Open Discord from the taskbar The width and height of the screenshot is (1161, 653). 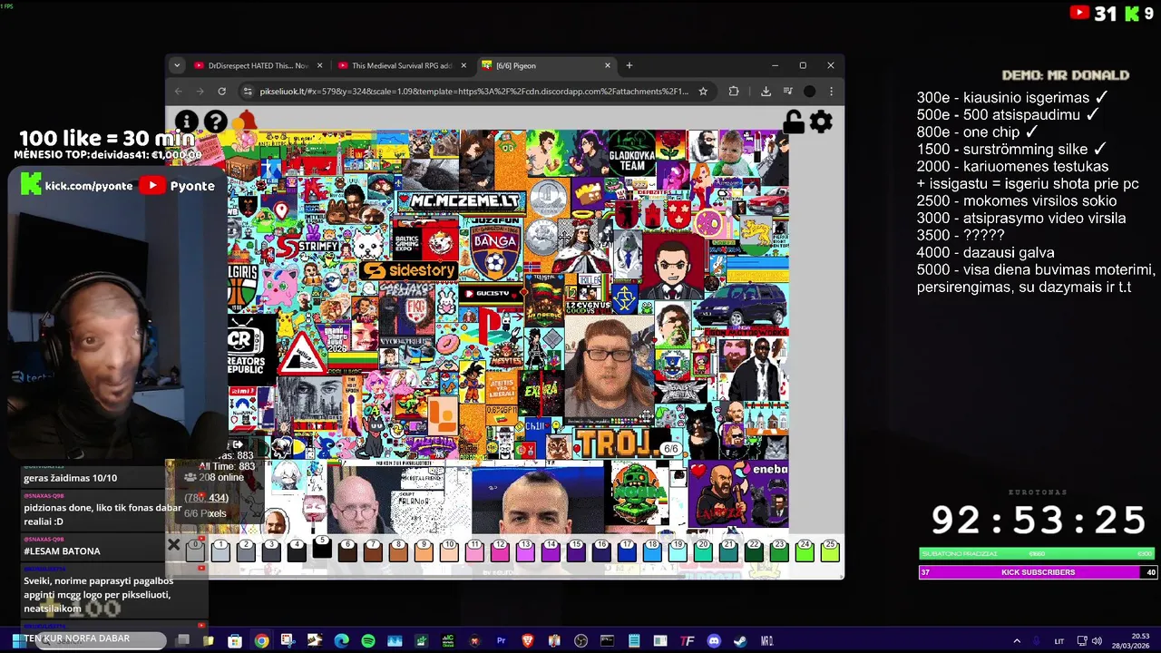click(x=714, y=641)
